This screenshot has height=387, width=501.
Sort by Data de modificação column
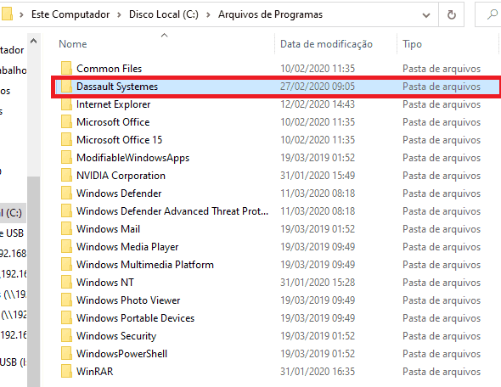pos(335,44)
